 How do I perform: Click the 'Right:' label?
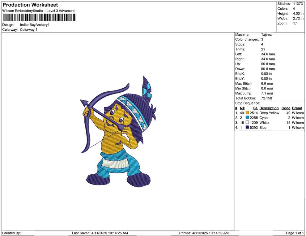click(x=240, y=59)
